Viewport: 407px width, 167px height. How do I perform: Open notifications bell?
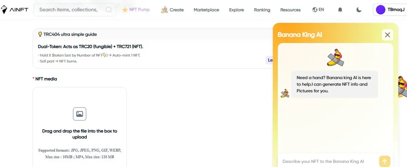pyautogui.click(x=340, y=10)
